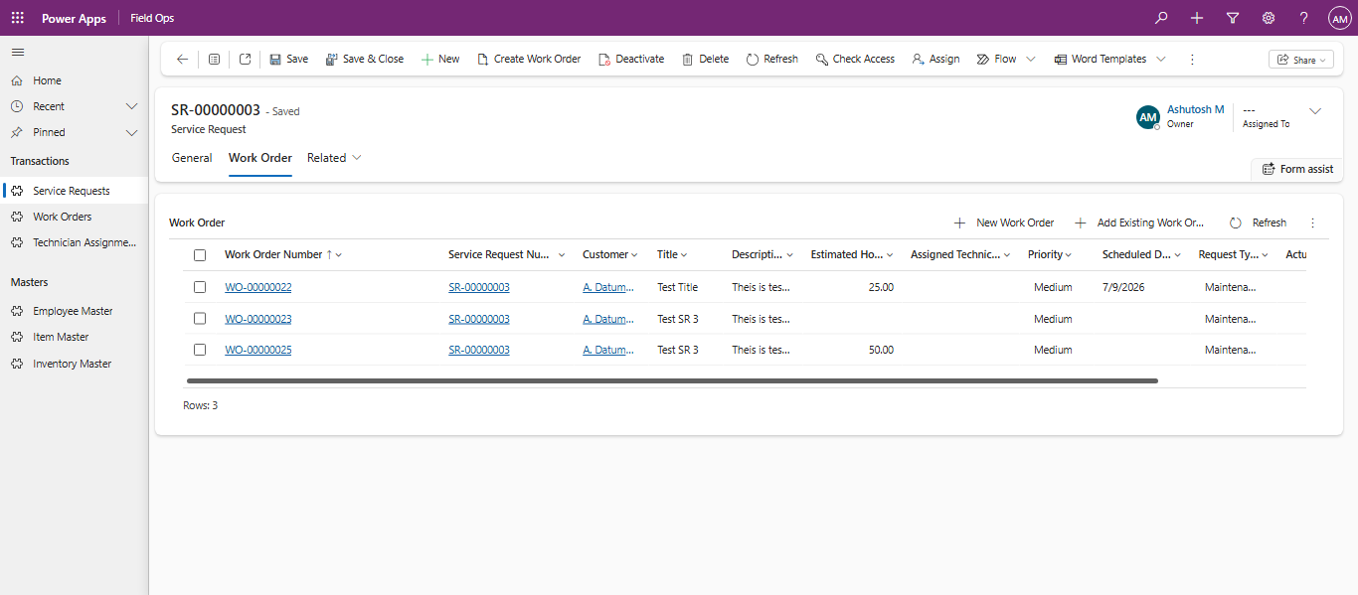Click Word Templates command
The width and height of the screenshot is (1358, 595).
coord(1100,60)
